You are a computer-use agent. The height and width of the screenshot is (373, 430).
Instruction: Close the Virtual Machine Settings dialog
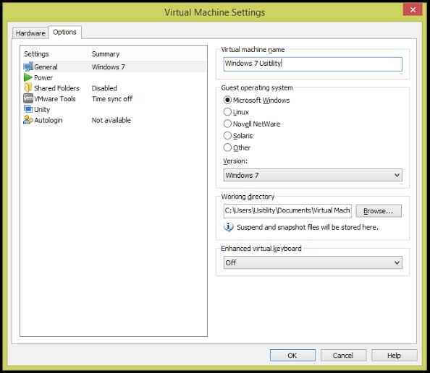[x=413, y=10]
